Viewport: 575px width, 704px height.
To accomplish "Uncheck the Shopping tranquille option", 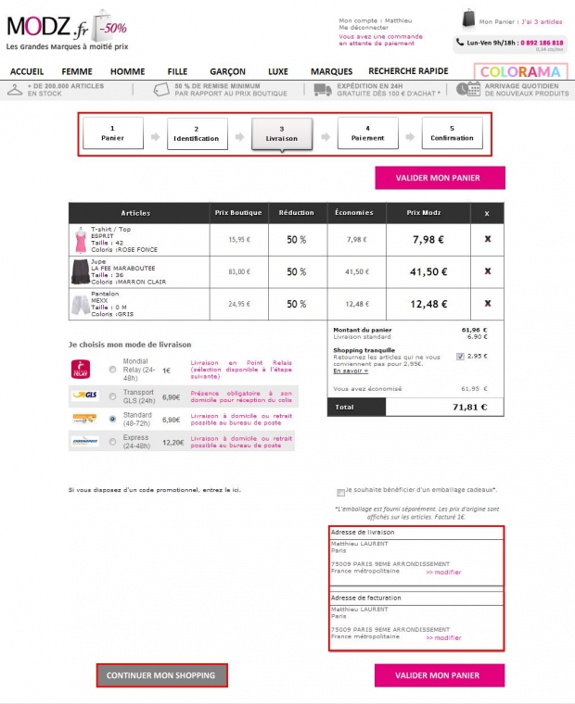I will [x=461, y=356].
